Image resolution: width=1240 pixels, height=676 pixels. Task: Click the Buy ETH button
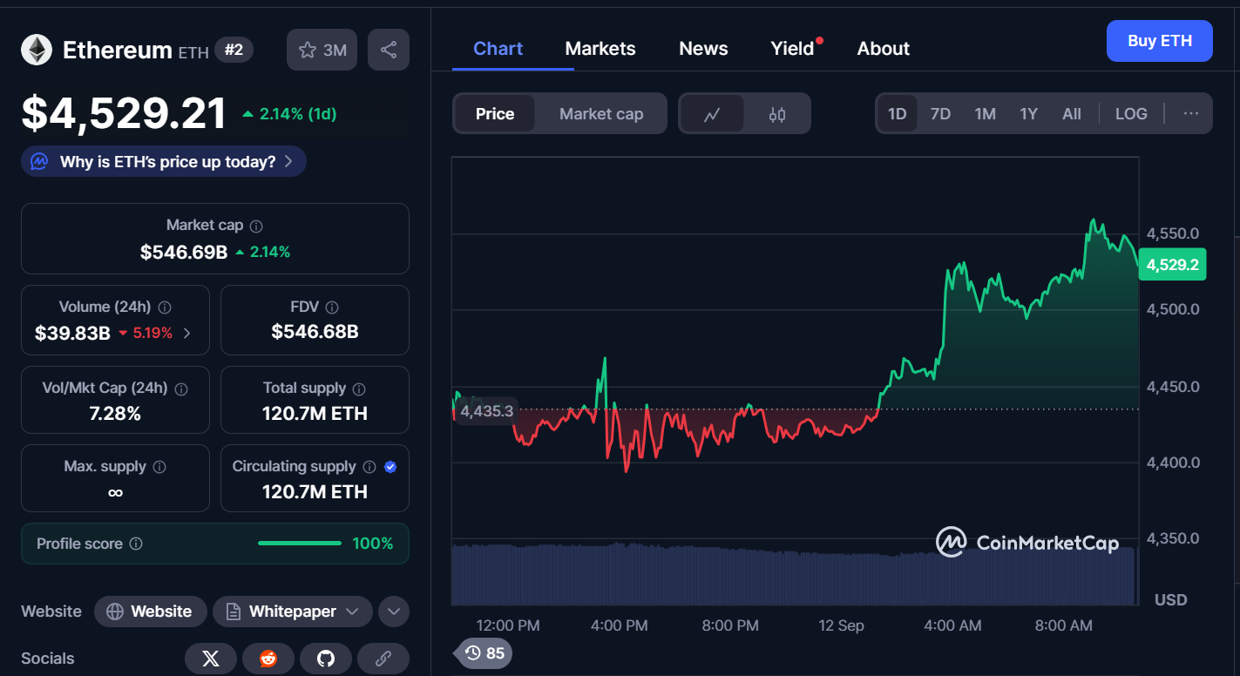pos(1160,41)
